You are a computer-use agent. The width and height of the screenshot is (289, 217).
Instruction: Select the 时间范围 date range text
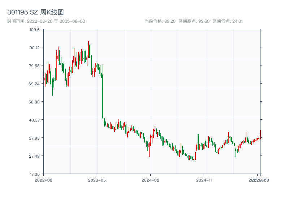(46, 21)
